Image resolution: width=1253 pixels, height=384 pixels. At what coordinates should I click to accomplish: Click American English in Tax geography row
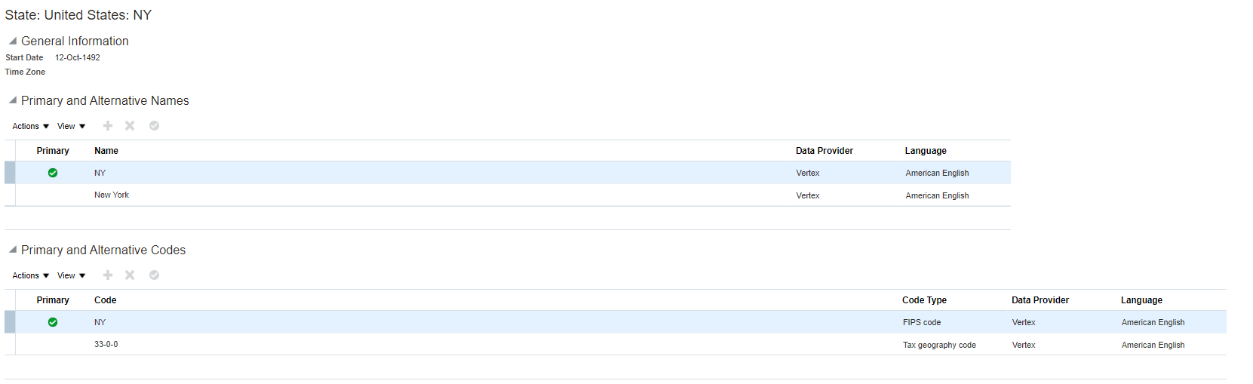pos(1153,345)
